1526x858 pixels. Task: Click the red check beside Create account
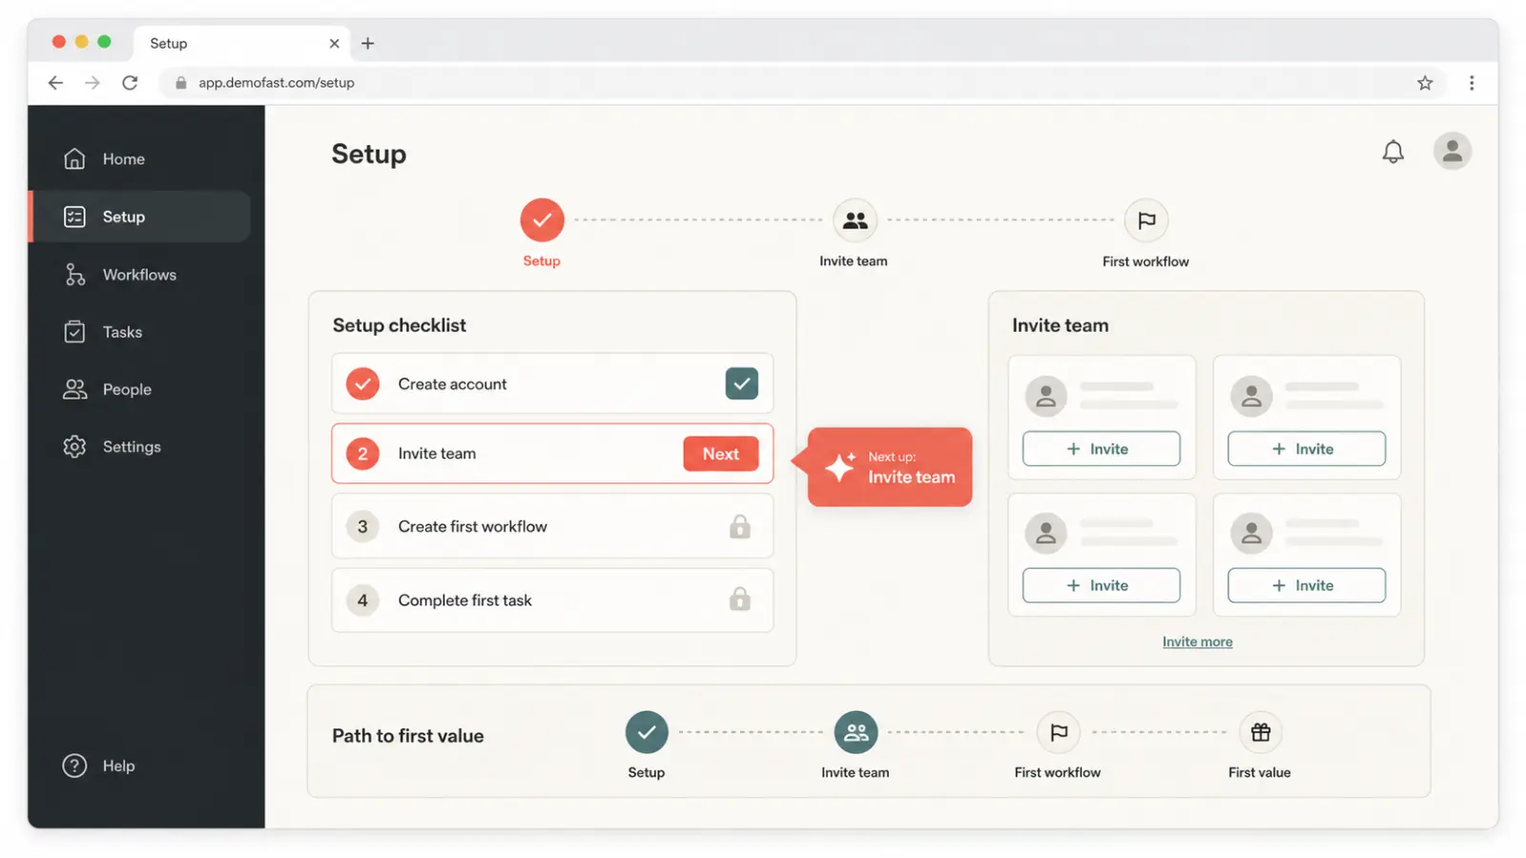point(362,384)
